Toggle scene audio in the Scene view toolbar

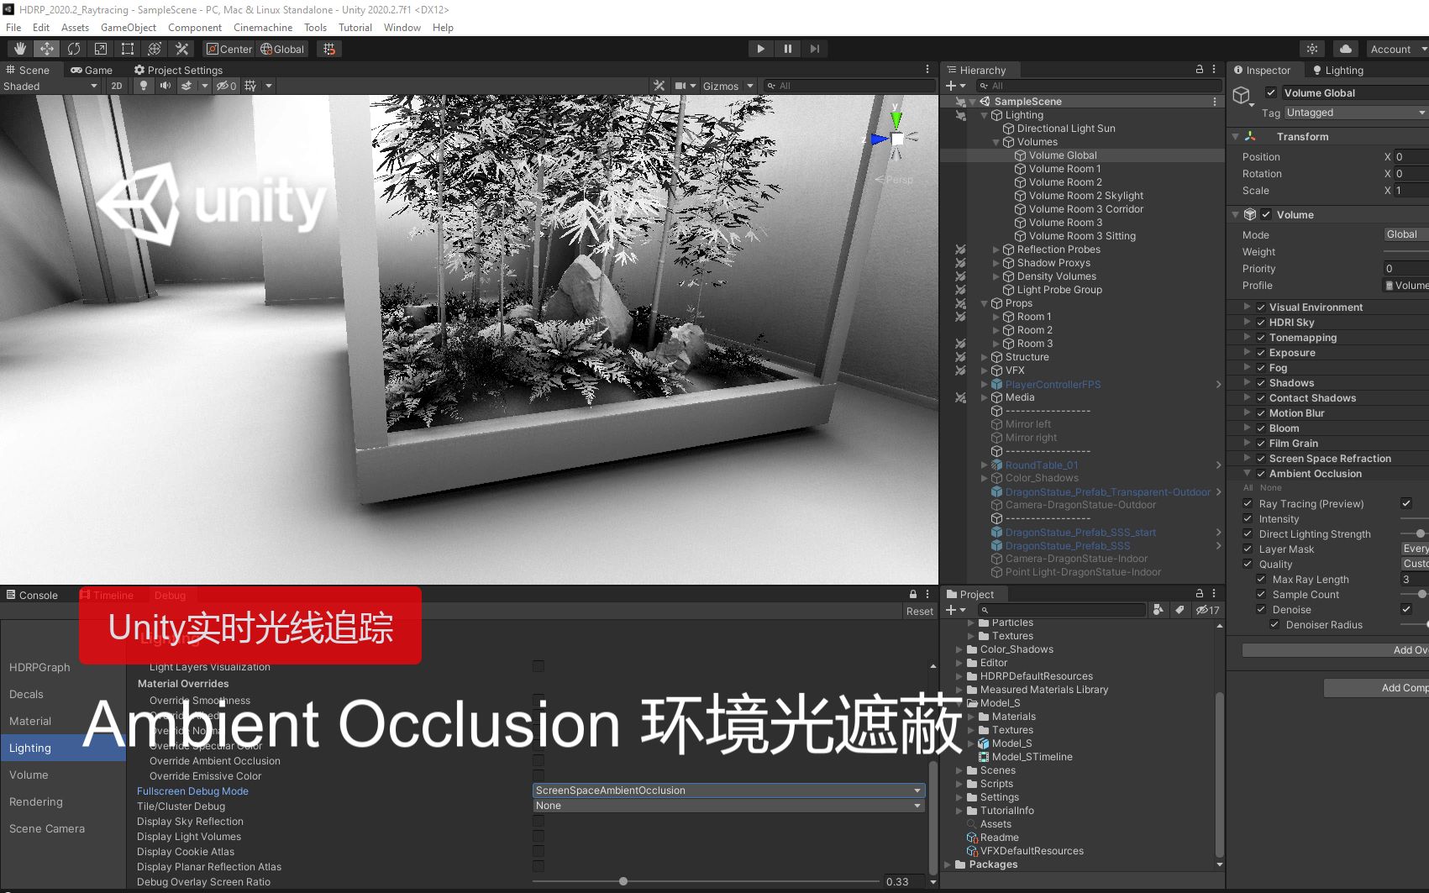point(165,85)
